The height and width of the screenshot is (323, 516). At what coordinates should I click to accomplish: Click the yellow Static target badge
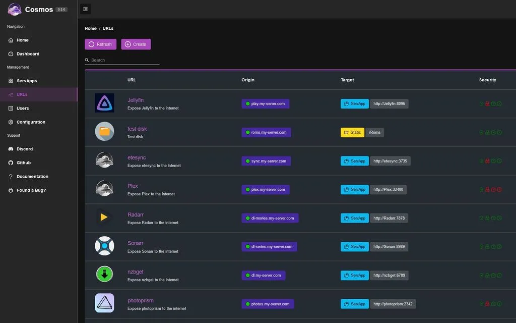pyautogui.click(x=352, y=132)
